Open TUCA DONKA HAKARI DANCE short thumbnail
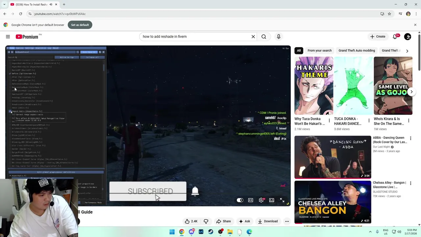The height and width of the screenshot is (237, 421). coord(354,86)
